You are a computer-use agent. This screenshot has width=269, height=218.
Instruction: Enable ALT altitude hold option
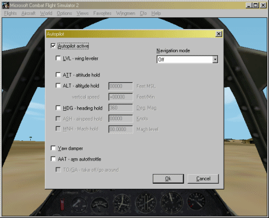58,85
